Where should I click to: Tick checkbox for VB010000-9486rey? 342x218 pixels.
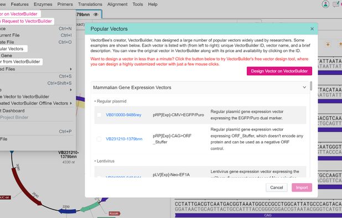click(x=99, y=115)
